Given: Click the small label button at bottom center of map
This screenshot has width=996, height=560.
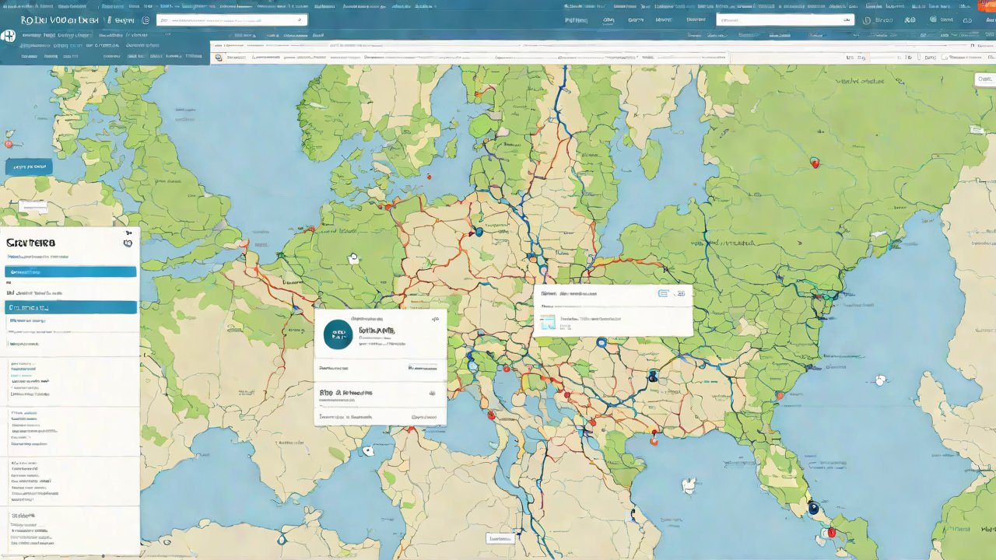Looking at the screenshot, I should pos(500,538).
